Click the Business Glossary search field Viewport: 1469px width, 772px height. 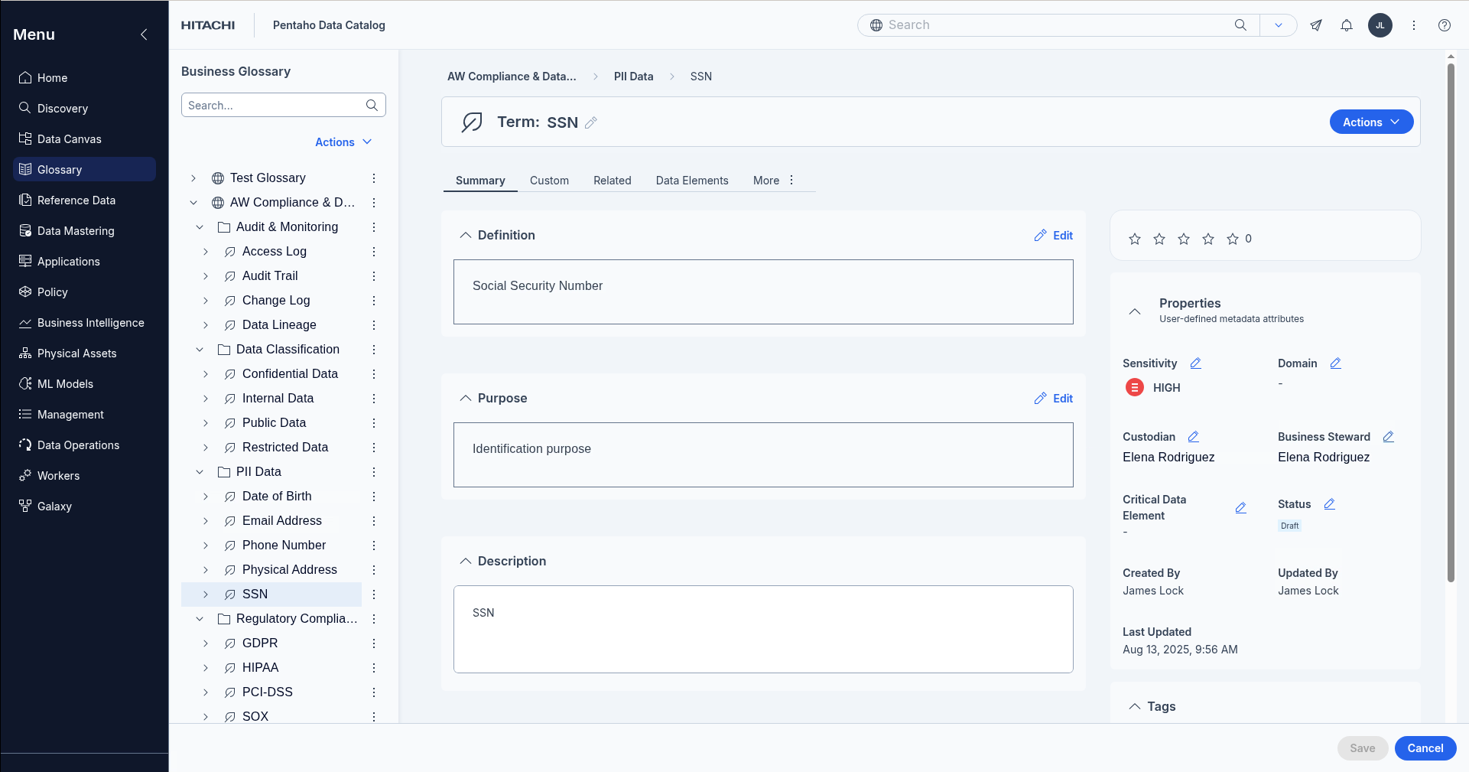click(275, 106)
